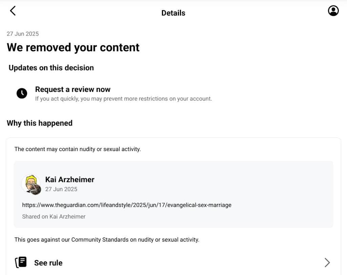Click the We removed your content heading
Viewport: 347px width, 275px height.
click(x=73, y=47)
